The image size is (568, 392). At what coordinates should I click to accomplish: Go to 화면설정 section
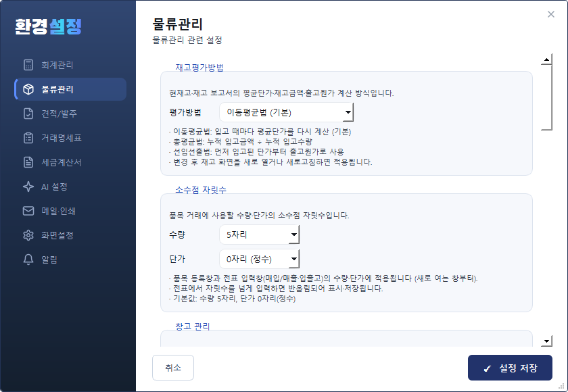click(x=70, y=235)
